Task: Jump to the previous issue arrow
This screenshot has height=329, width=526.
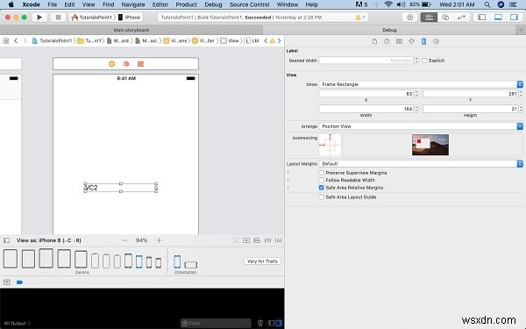Action: coord(266,41)
